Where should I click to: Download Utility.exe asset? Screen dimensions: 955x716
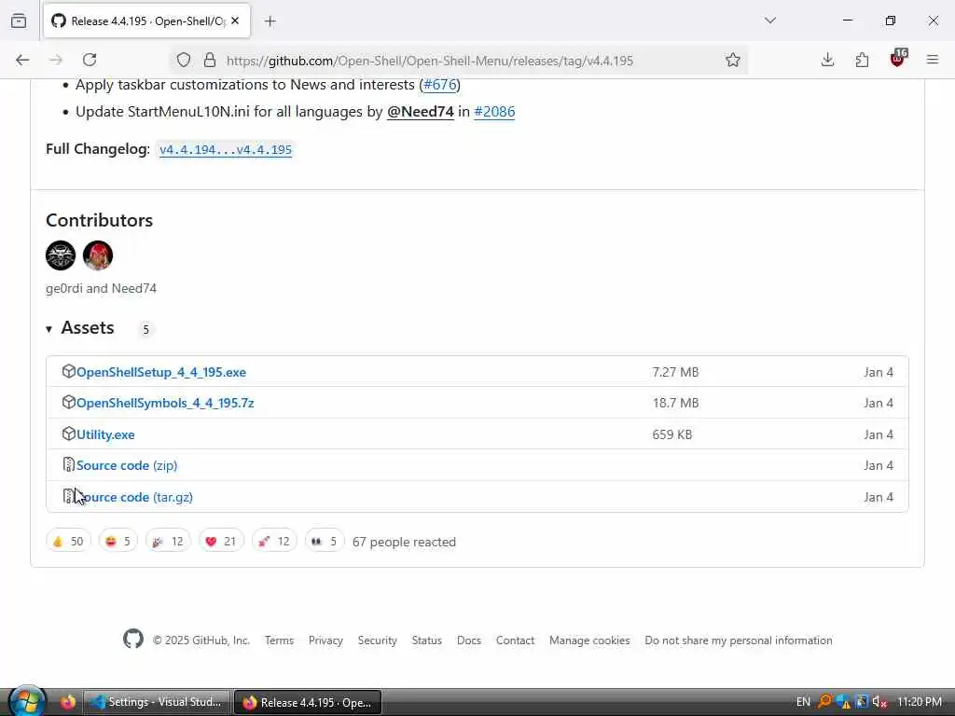pyautogui.click(x=105, y=434)
